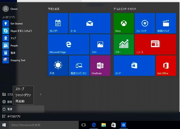This screenshot has width=180, height=129.
Task: Open the 天気 (Weather) tile
Action: coord(58,66)
